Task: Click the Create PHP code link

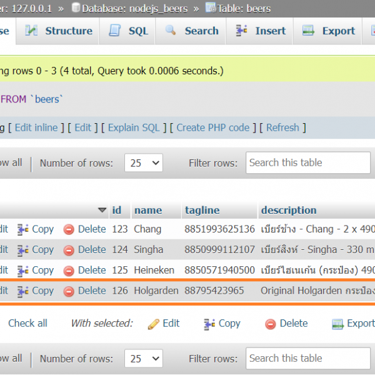Action: click(x=212, y=127)
